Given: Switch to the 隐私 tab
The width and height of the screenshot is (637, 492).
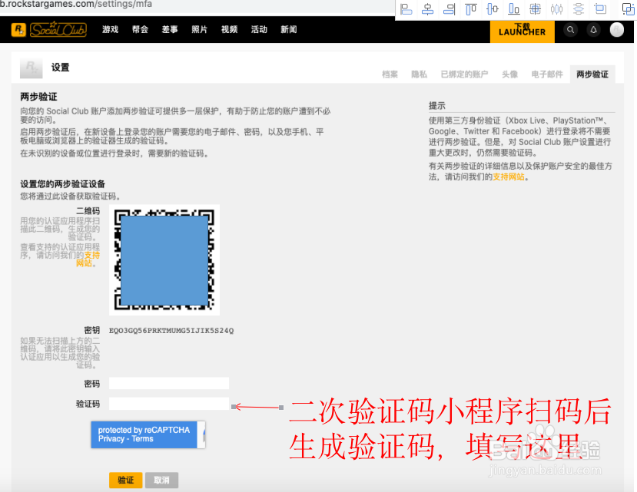Looking at the screenshot, I should click(420, 74).
